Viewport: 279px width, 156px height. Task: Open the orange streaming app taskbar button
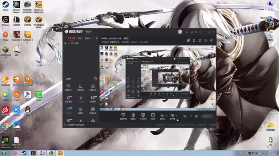coord(60,153)
